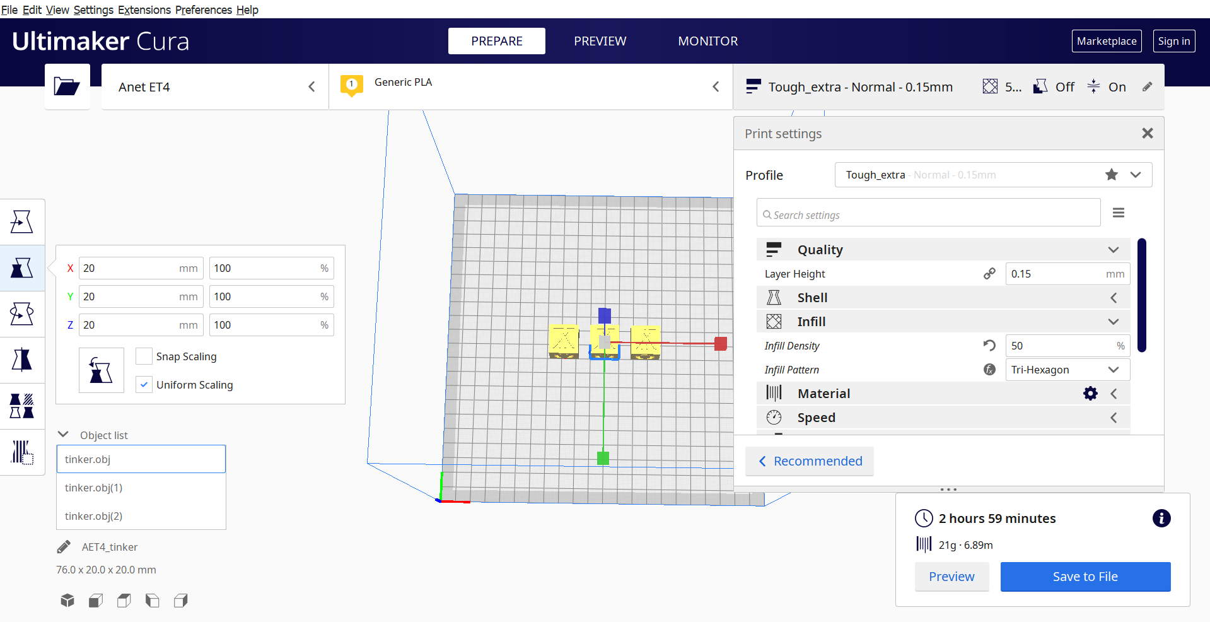This screenshot has height=622, width=1210.
Task: Open the File menu
Action: 9,9
